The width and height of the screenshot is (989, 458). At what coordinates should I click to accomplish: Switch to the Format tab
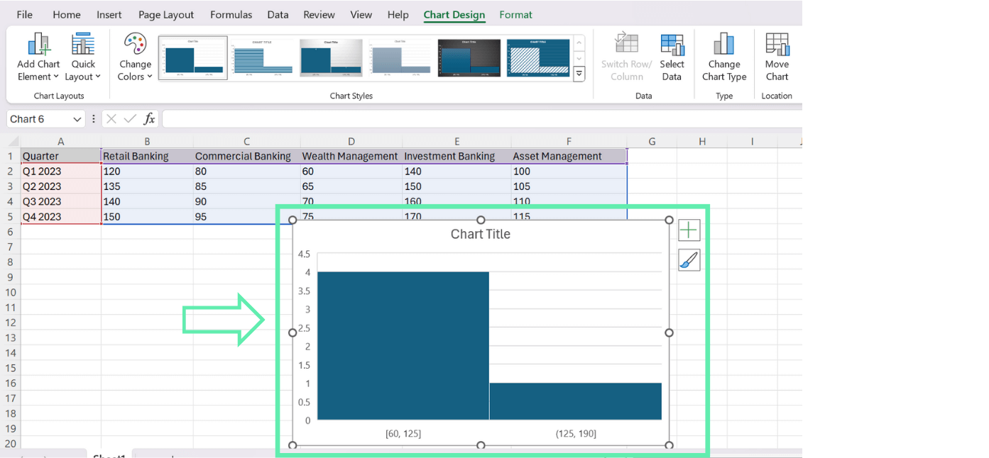[515, 14]
